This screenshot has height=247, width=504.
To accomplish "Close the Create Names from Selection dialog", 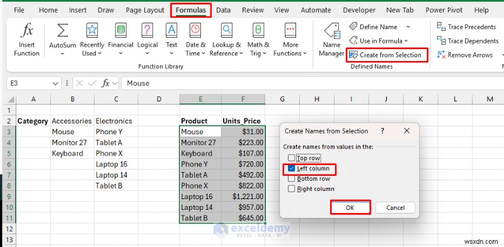I will (x=406, y=131).
